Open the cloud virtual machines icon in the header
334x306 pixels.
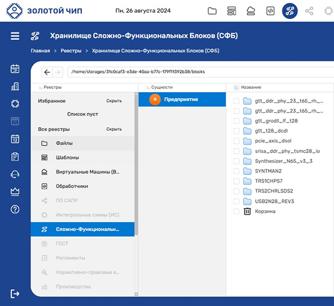click(251, 11)
